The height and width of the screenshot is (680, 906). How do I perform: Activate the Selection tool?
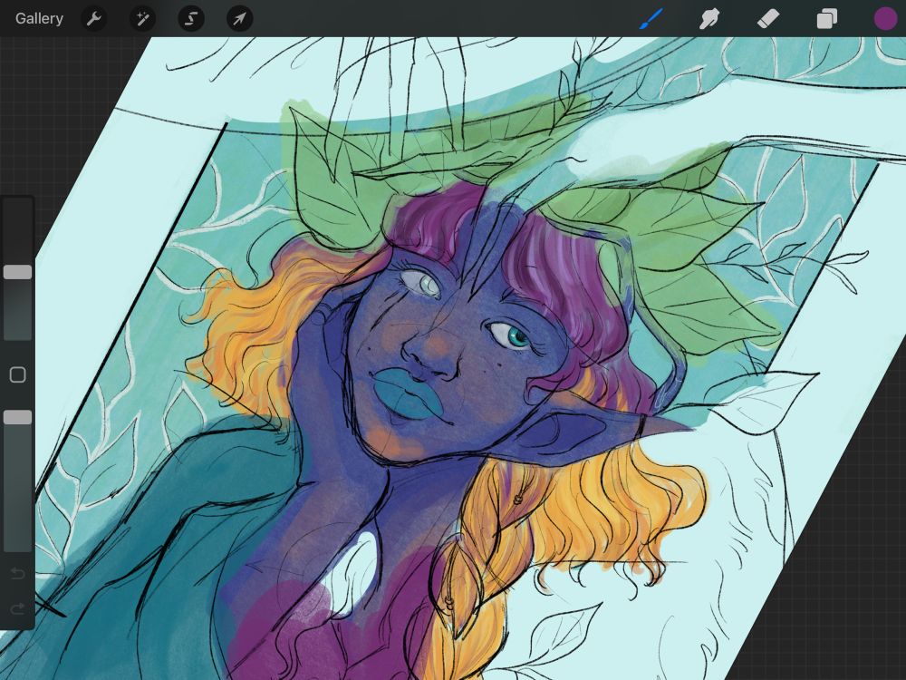pos(190,19)
